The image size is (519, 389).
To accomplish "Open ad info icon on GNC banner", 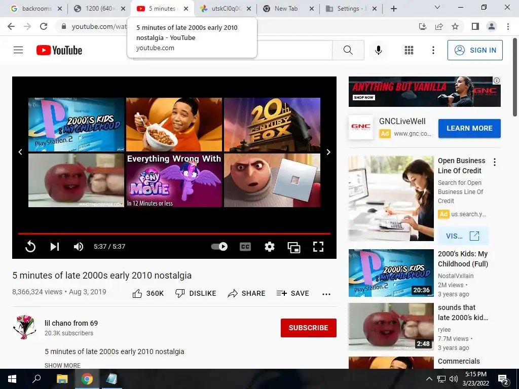I will click(497, 81).
